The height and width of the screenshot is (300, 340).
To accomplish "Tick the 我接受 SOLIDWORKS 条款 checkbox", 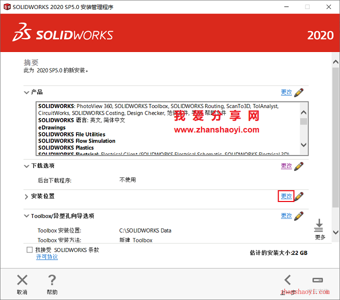I will click(x=29, y=249).
